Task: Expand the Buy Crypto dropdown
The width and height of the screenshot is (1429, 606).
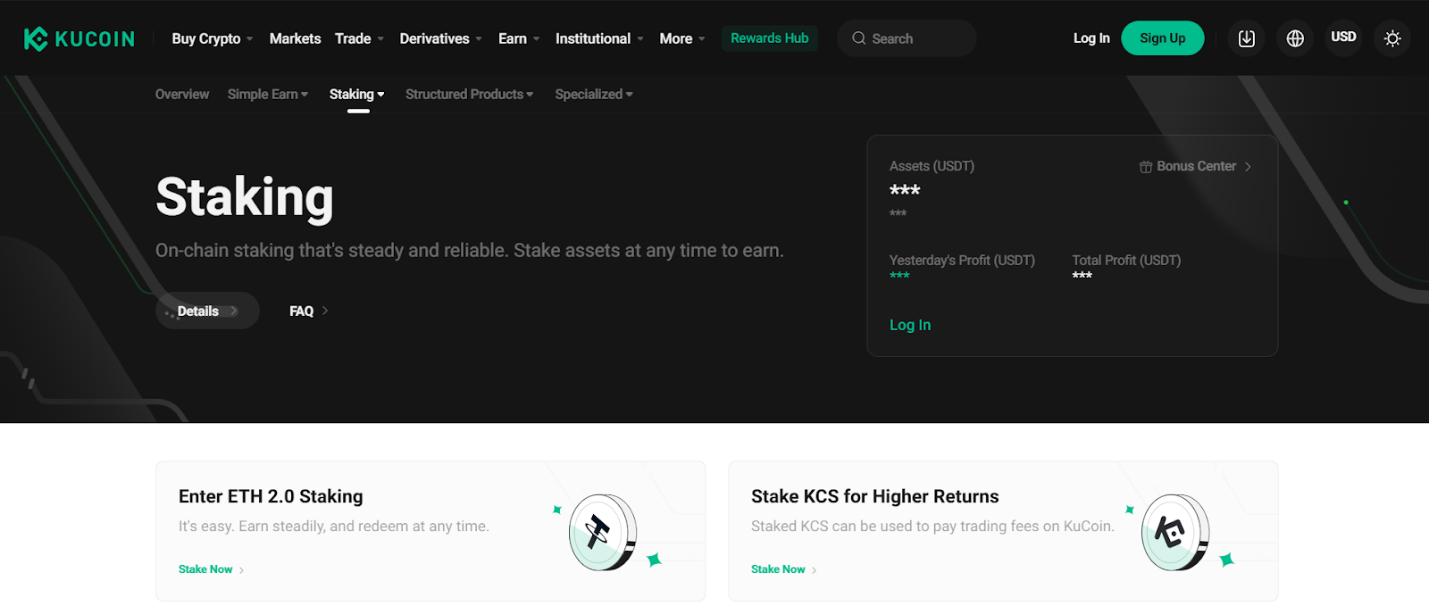Action: coord(213,38)
